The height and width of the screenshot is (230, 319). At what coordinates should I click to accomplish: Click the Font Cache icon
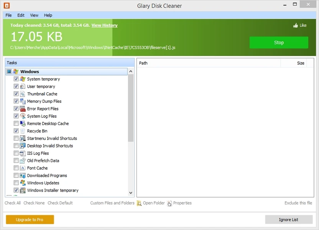[23, 168]
